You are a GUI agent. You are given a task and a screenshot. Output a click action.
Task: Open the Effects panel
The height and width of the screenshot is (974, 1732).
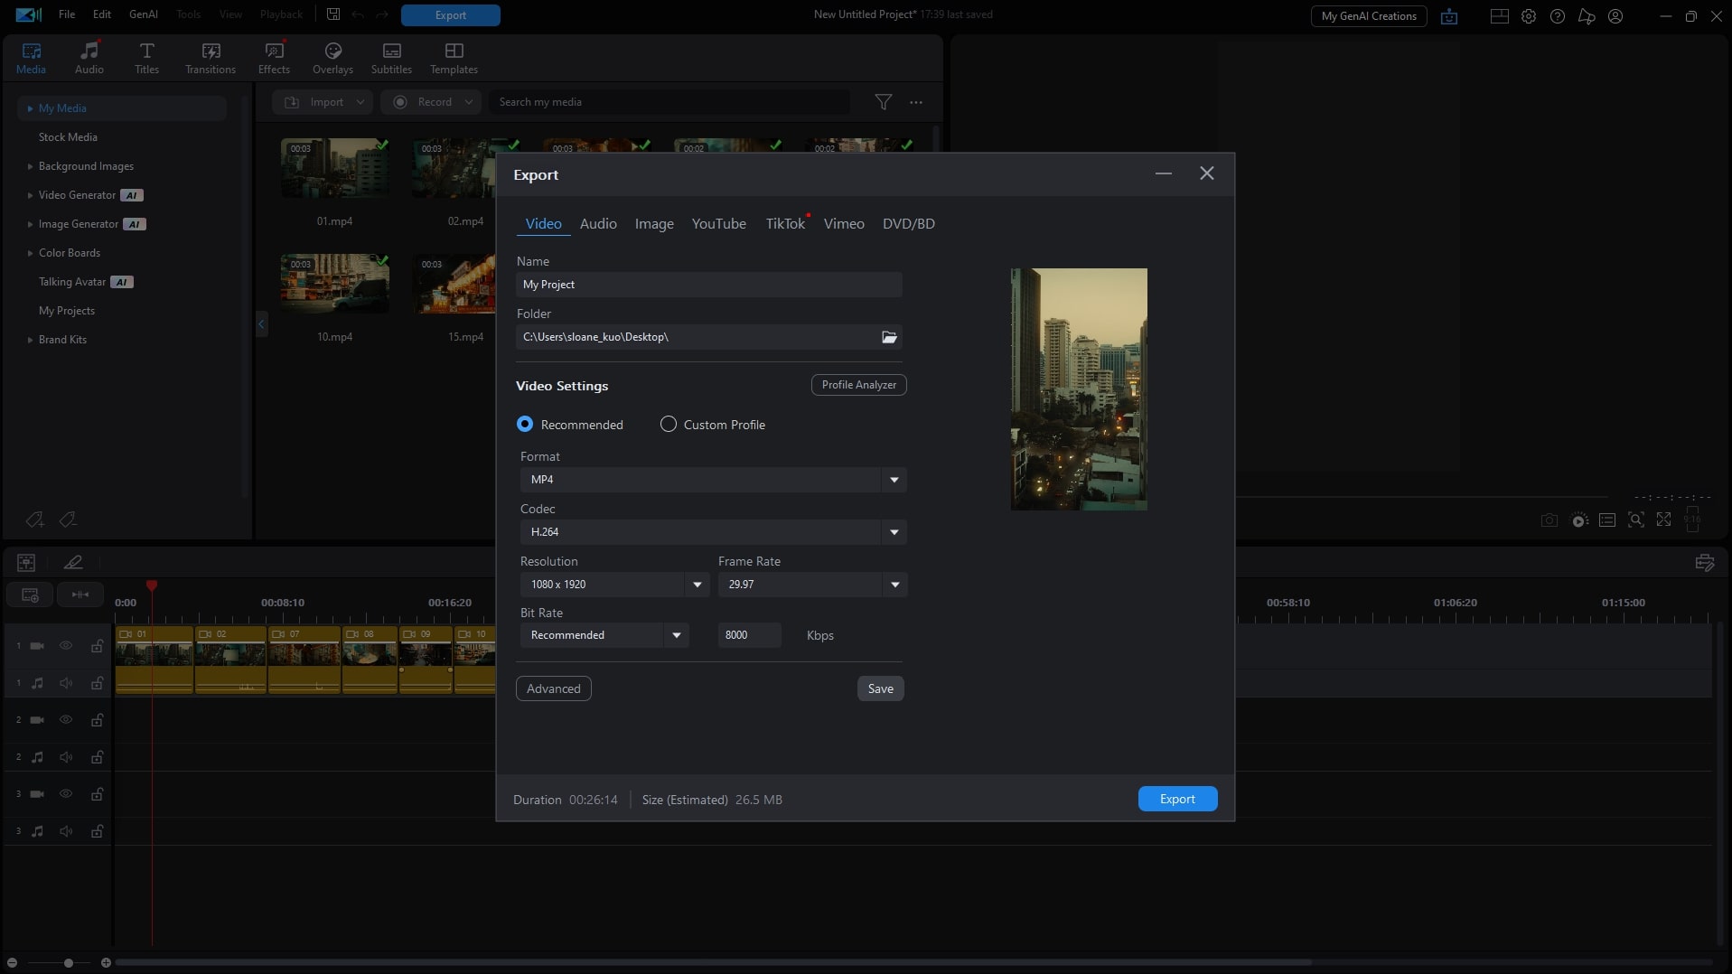pyautogui.click(x=274, y=57)
